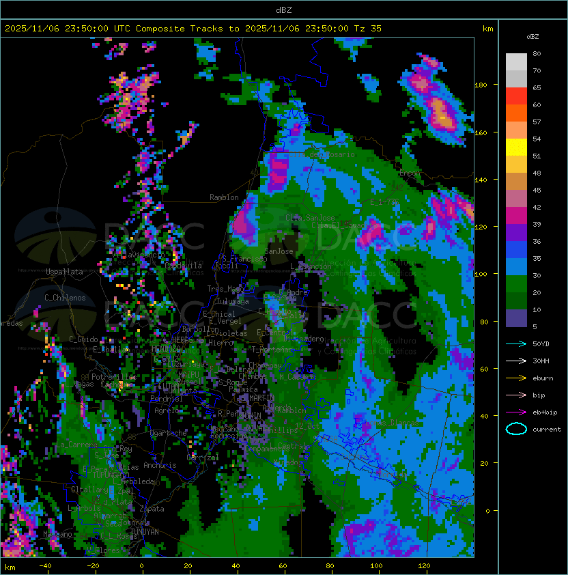
Task: Click the dBZ heading above the color scale
Action: click(x=532, y=37)
